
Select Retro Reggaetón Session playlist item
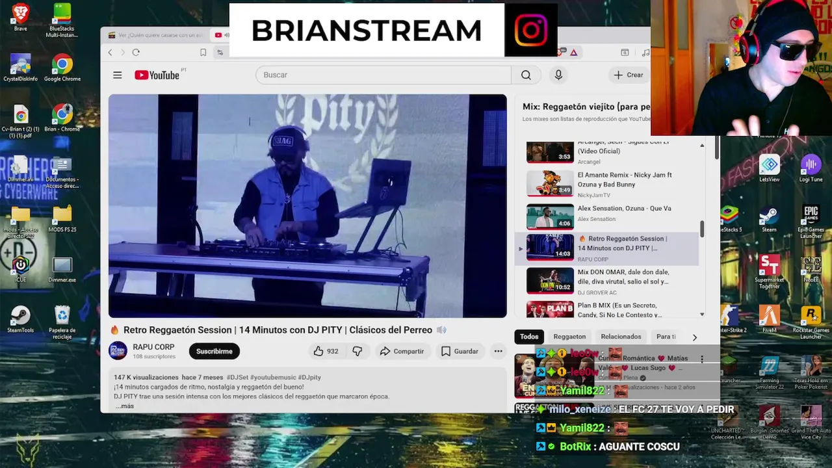pos(607,248)
